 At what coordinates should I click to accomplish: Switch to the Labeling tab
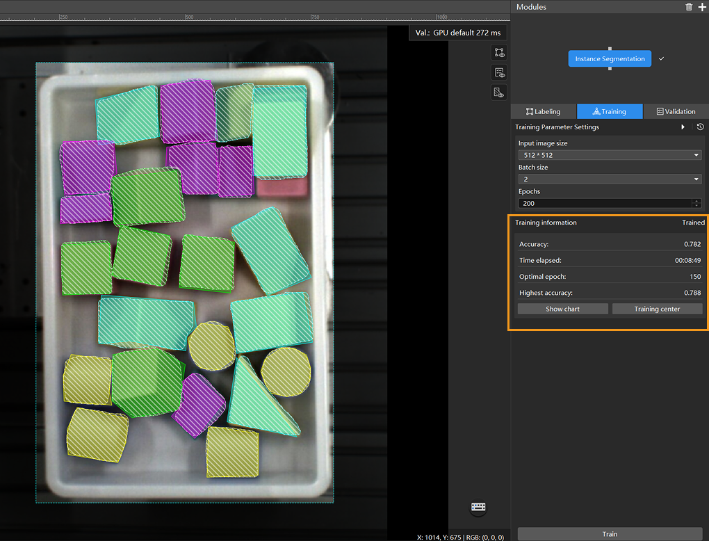543,111
